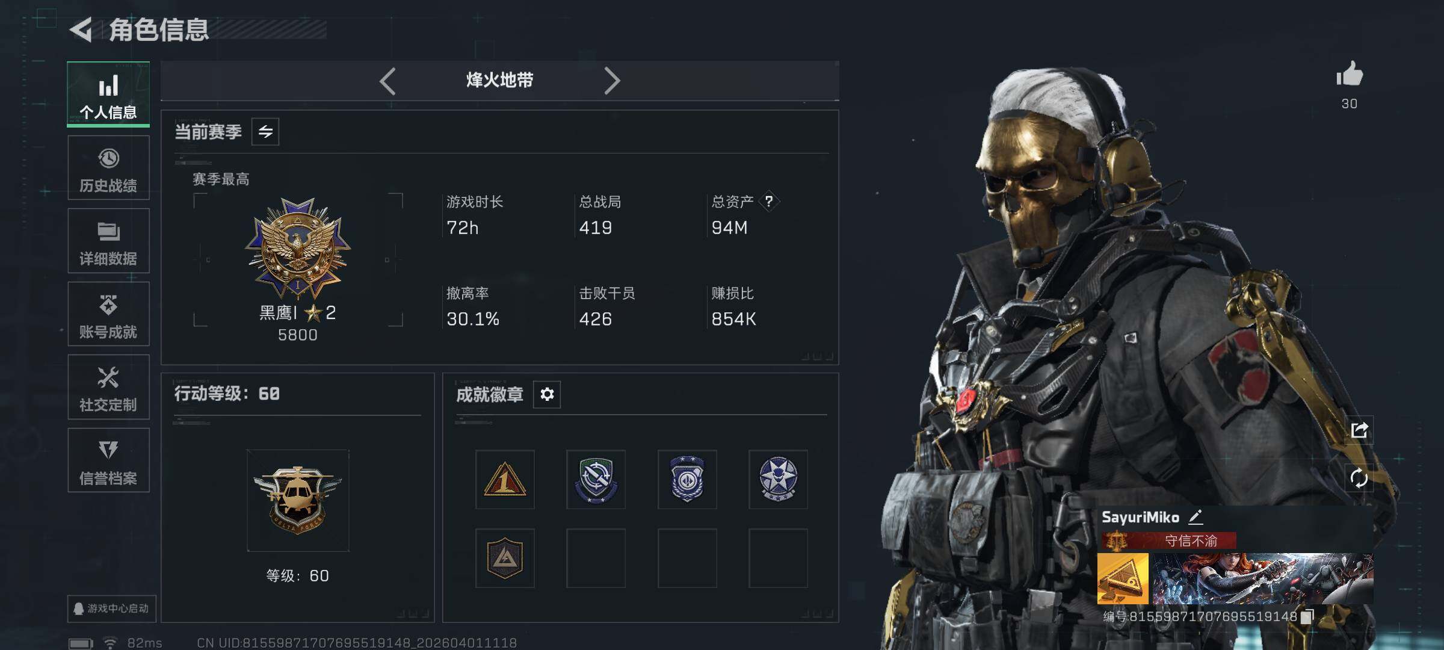Toggle the 当前赛季 season switch icon
This screenshot has height=650, width=1444.
coord(265,131)
